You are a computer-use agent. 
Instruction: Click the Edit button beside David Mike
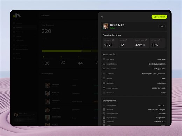tap(162, 26)
